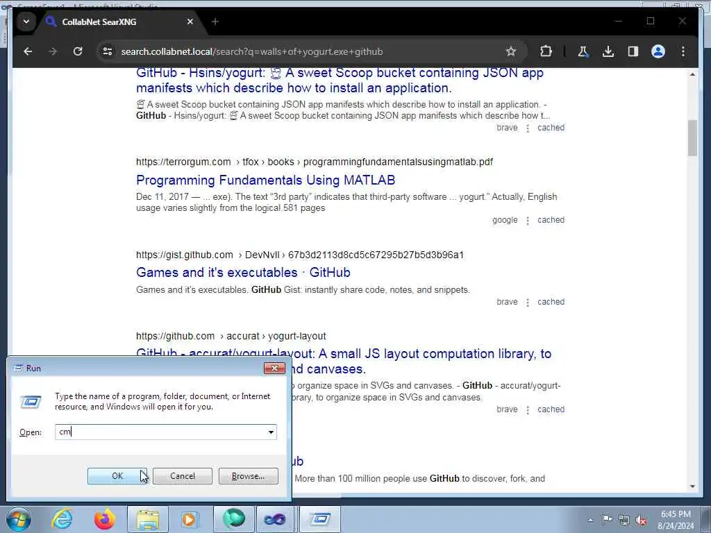Expand the Open history dropdown arrow

pyautogui.click(x=271, y=432)
